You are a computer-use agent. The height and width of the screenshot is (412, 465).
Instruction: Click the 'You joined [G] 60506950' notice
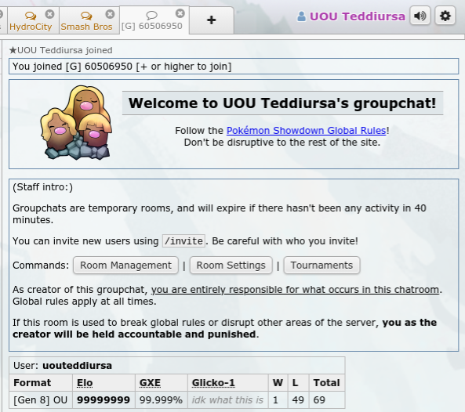click(x=234, y=67)
